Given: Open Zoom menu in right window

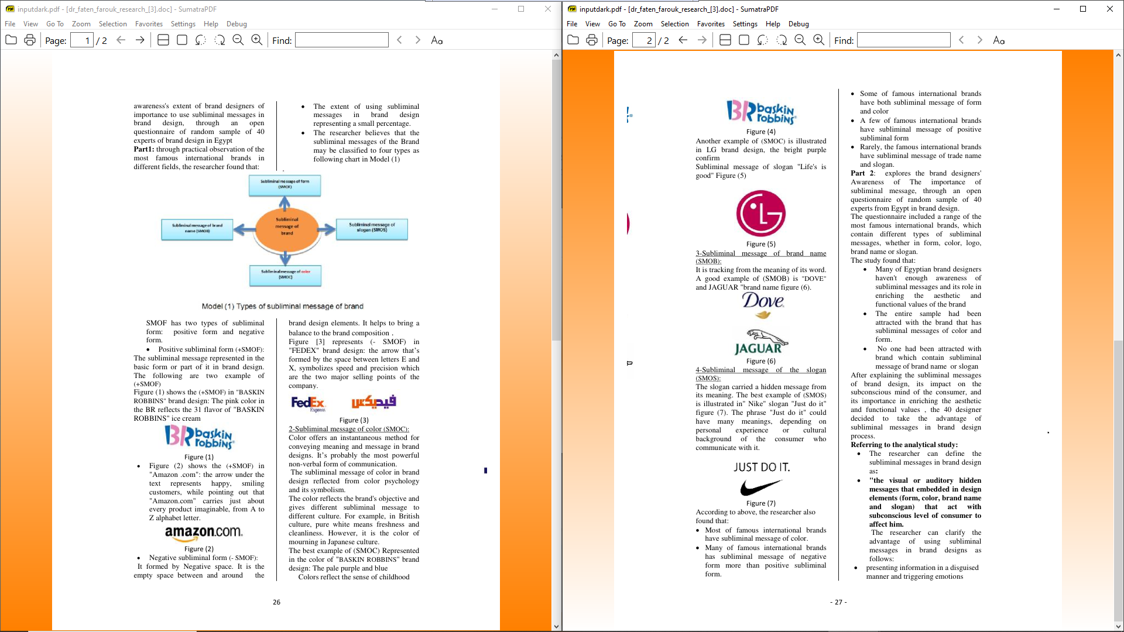Looking at the screenshot, I should (x=643, y=24).
